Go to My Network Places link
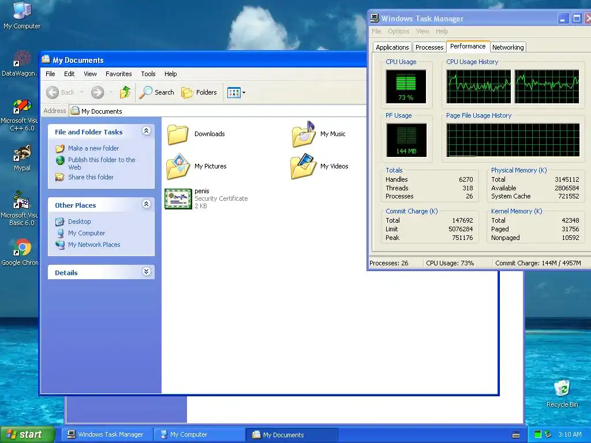591x443 pixels. click(x=94, y=245)
